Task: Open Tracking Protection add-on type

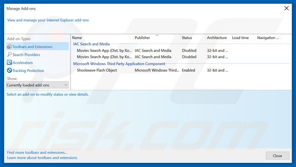Action: tap(28, 71)
